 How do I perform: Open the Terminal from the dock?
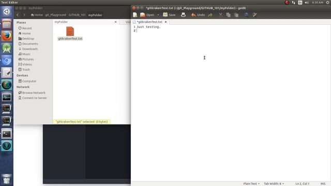[x=7, y=134]
